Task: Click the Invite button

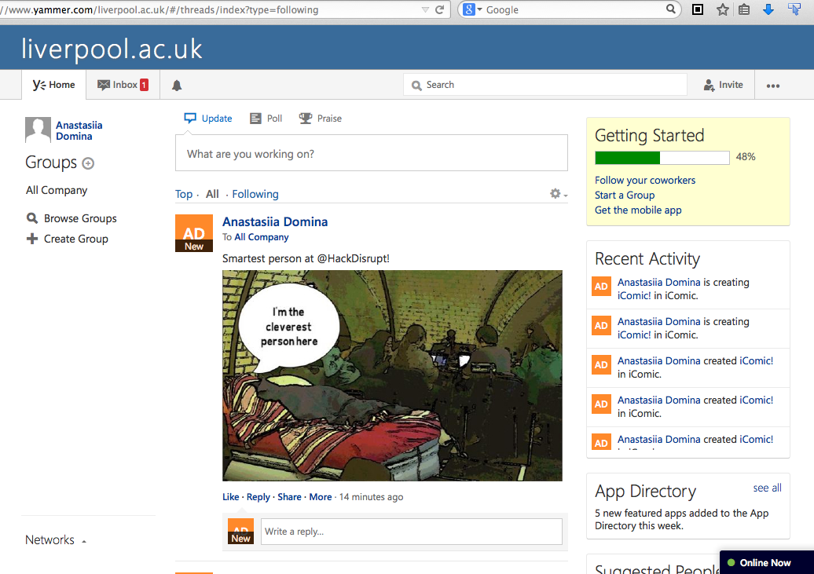Action: (723, 85)
